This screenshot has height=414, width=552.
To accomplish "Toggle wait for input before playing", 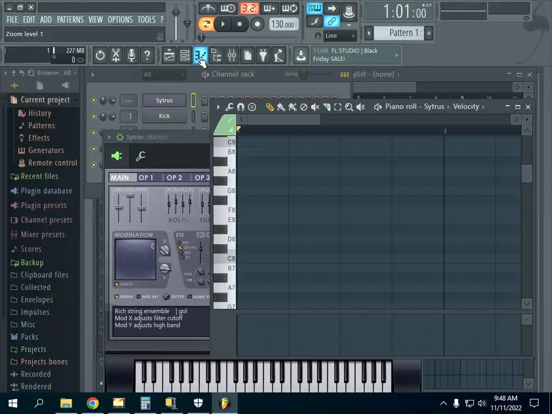I will tap(228, 8).
